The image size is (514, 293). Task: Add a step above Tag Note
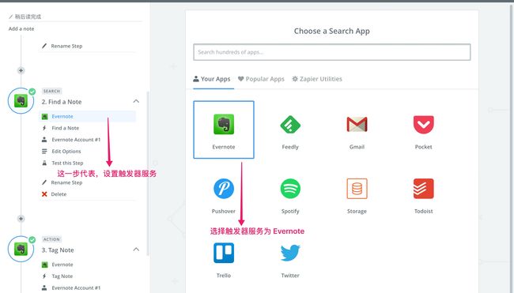[x=21, y=218]
